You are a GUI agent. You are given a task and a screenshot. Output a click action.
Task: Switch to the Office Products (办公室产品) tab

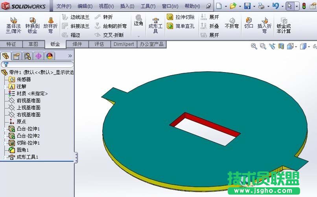pos(152,44)
